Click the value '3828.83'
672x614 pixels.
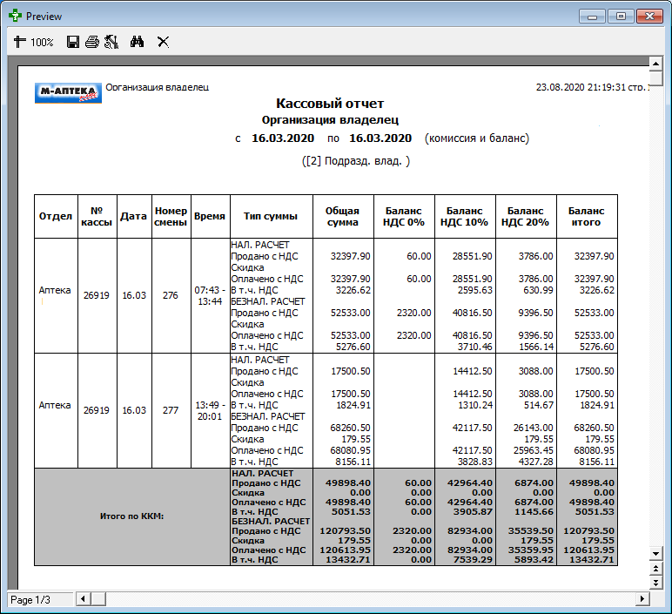tap(475, 462)
